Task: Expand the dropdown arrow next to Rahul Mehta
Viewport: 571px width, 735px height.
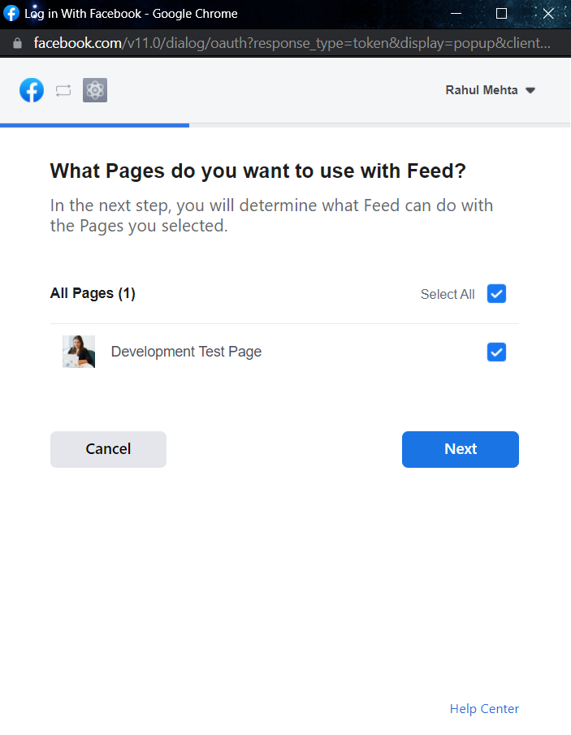Action: click(x=530, y=90)
